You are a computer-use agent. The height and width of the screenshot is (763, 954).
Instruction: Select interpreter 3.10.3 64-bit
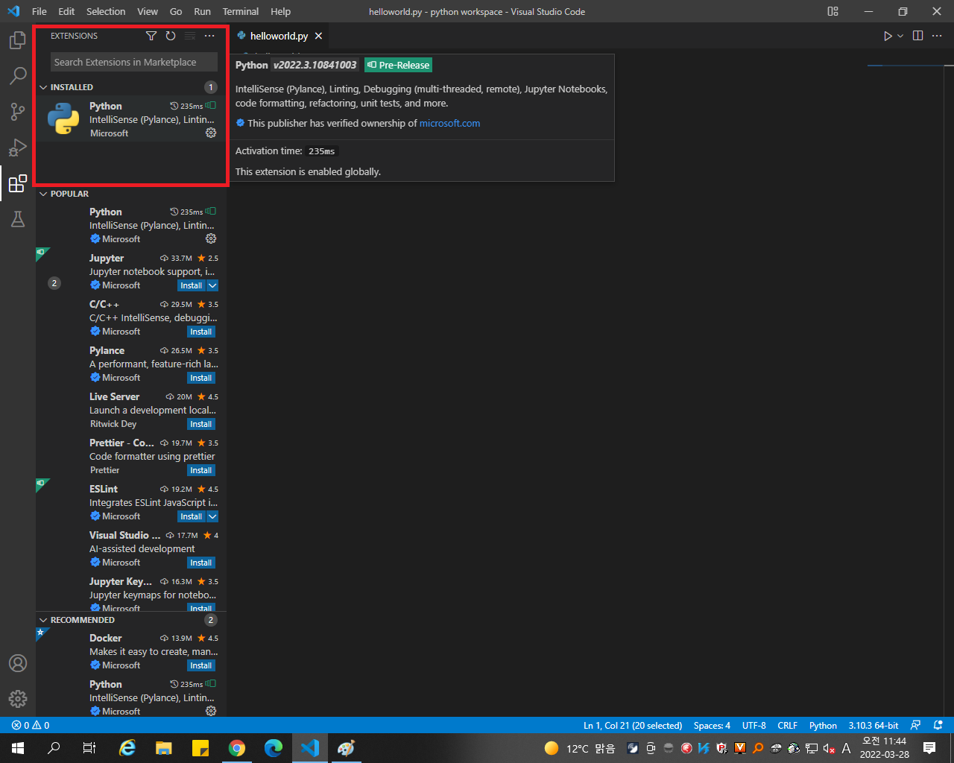pos(873,725)
